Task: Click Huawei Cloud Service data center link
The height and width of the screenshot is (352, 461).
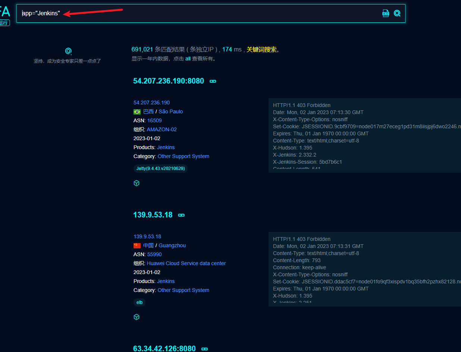Action: tap(186, 263)
